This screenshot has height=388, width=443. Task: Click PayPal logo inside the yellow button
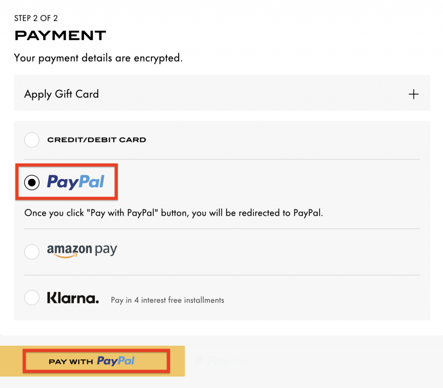[x=116, y=361]
